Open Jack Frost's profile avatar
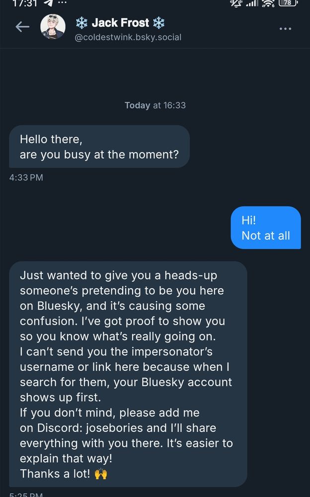 click(53, 27)
